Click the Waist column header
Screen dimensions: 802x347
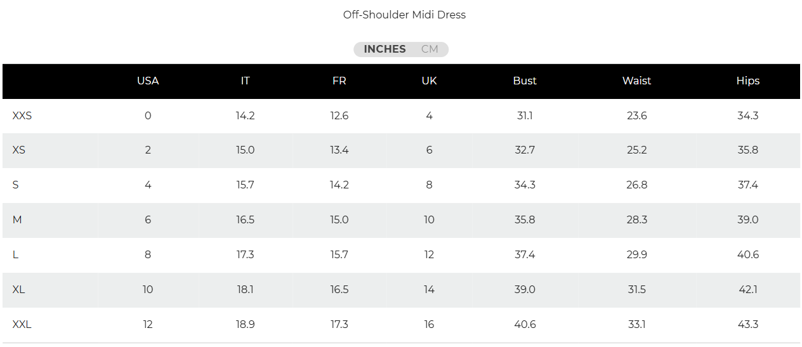[x=636, y=81]
